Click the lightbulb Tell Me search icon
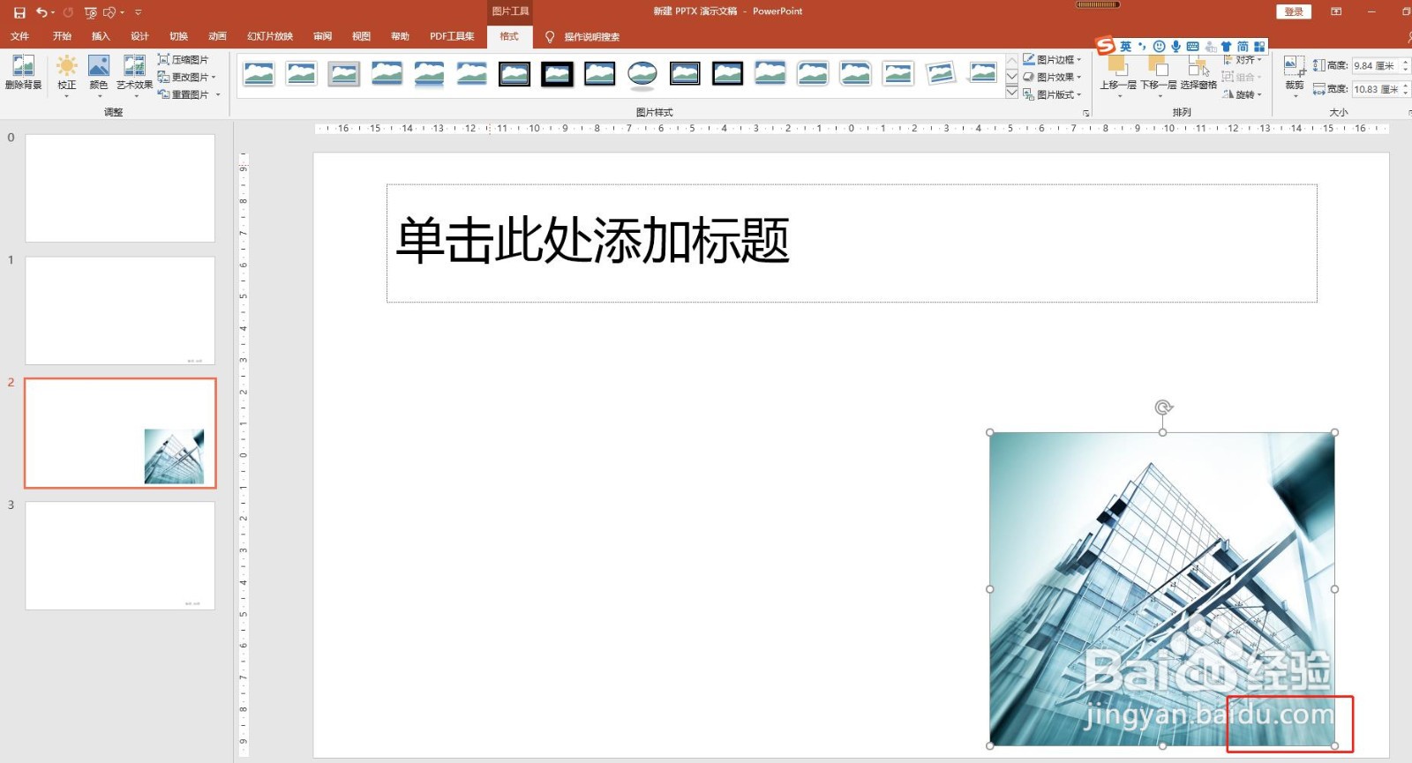 tap(550, 36)
